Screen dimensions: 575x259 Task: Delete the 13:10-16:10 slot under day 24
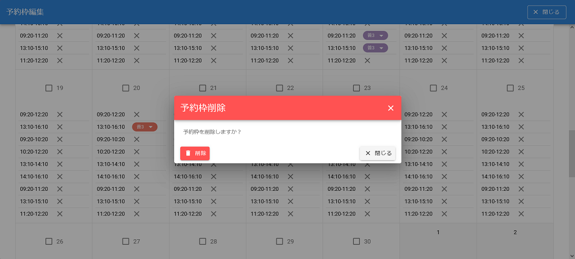444,127
